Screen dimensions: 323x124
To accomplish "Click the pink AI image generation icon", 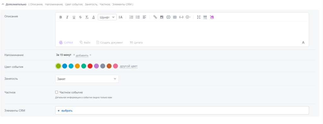I will (x=212, y=17).
